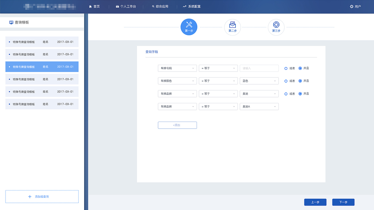Select 或者 radio for 车牌号码 row
Viewport: 374px width, 210px height.
(286, 68)
